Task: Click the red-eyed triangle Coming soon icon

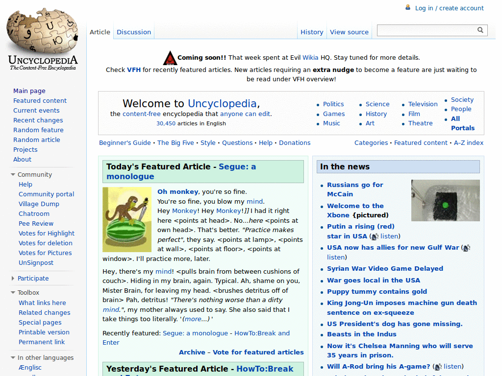Action: click(x=170, y=58)
